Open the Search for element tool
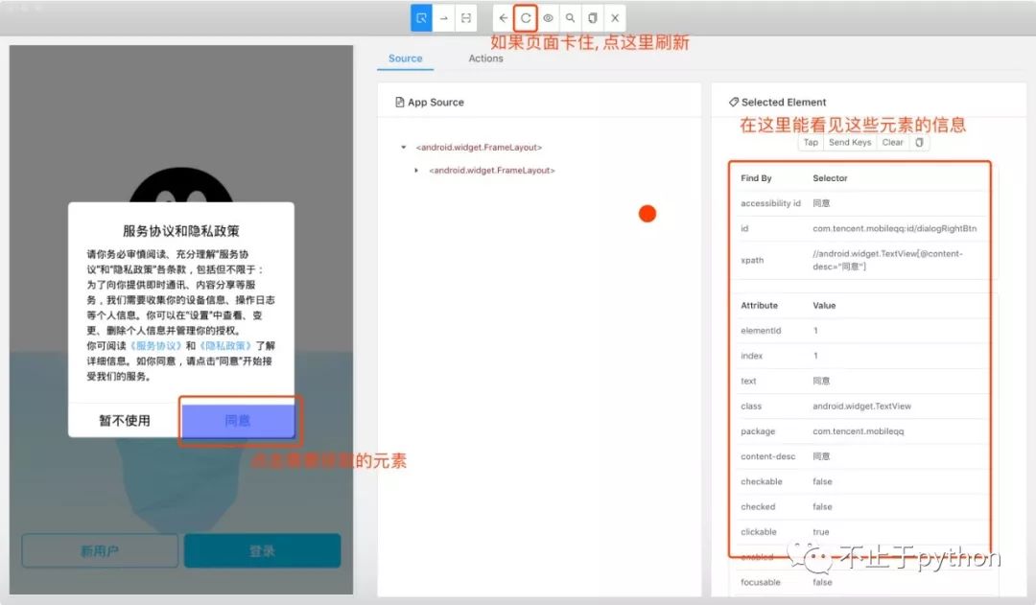This screenshot has height=605, width=1036. point(571,18)
